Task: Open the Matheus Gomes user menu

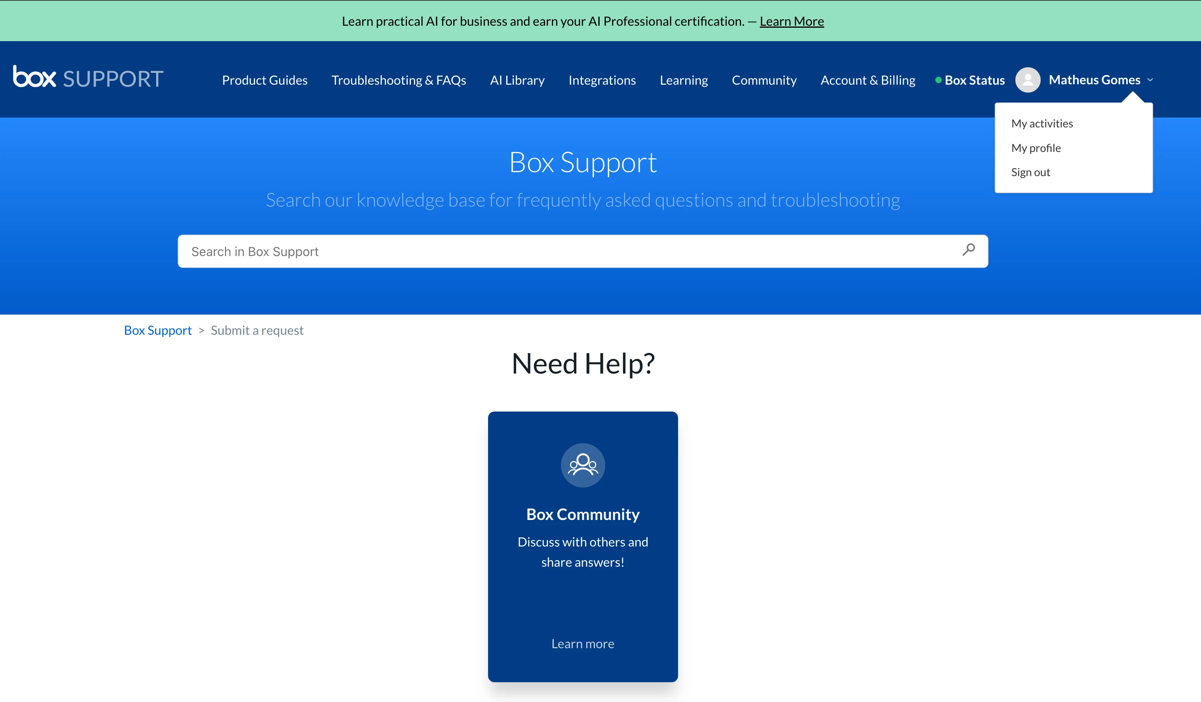Action: coord(1094,80)
